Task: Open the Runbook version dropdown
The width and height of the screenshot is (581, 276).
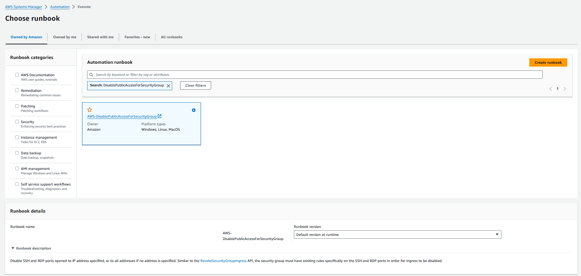Action: (397, 235)
